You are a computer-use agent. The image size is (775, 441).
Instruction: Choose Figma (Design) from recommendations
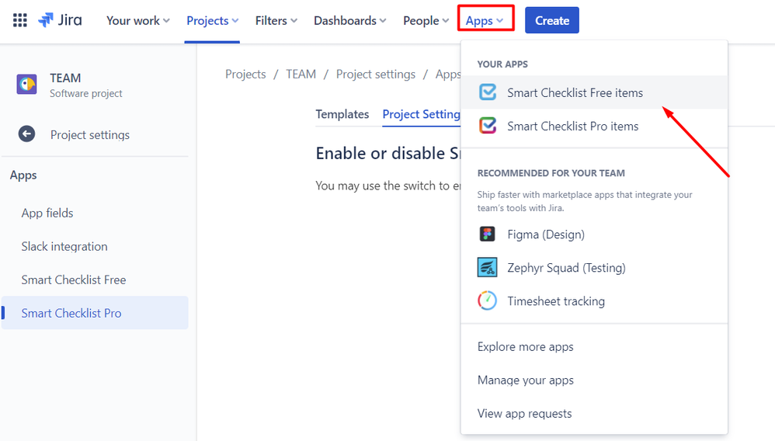click(594, 234)
